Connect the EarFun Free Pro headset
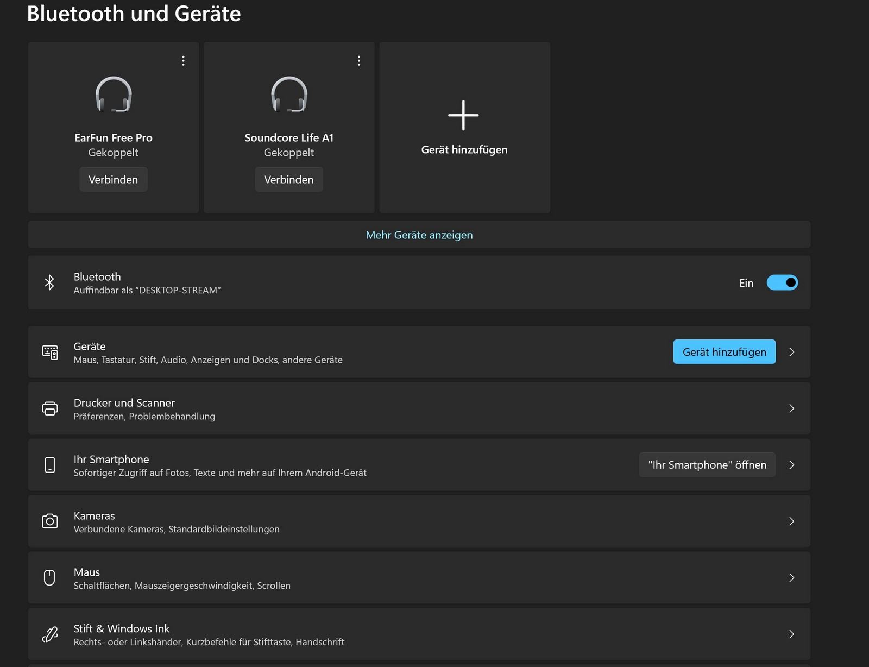869x667 pixels. pyautogui.click(x=114, y=179)
